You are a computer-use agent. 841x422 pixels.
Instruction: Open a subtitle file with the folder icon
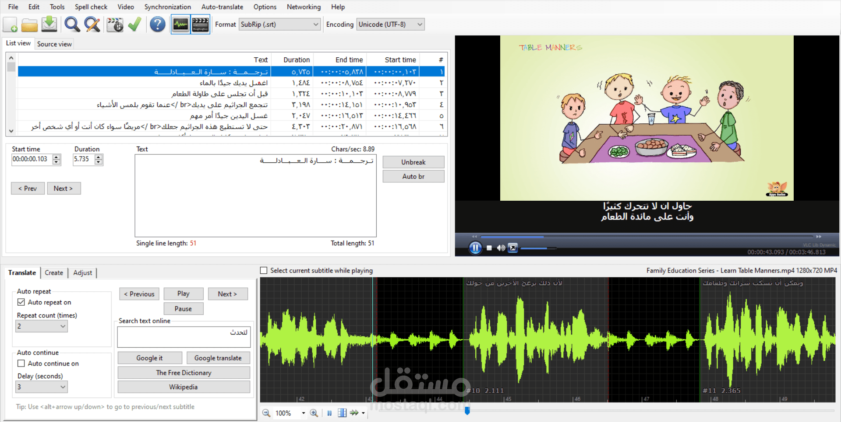29,24
